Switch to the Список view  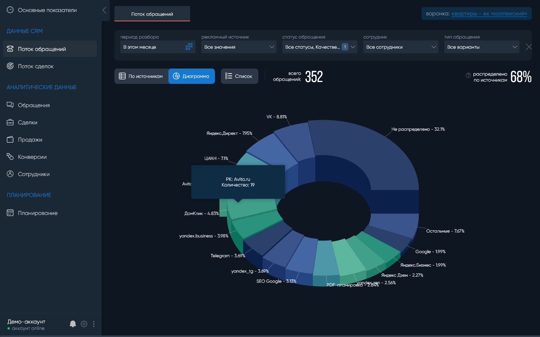tap(239, 76)
